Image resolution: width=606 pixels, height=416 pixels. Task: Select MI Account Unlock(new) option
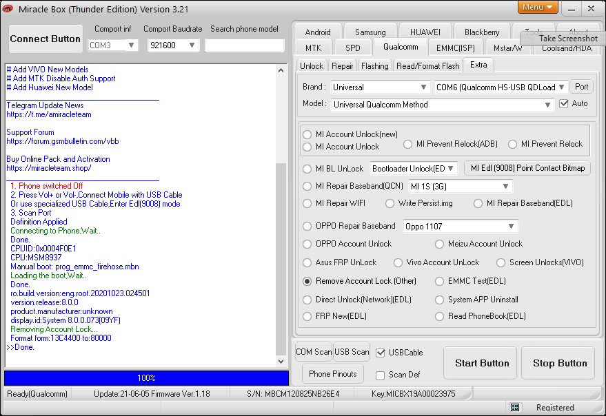307,134
